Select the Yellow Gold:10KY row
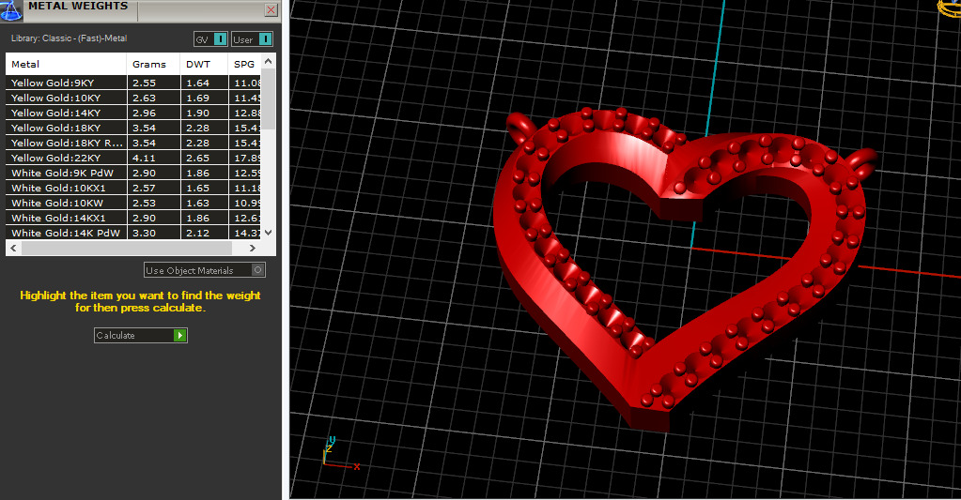 (133, 98)
